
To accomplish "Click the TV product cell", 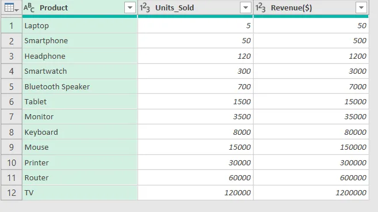I will tap(80, 192).
